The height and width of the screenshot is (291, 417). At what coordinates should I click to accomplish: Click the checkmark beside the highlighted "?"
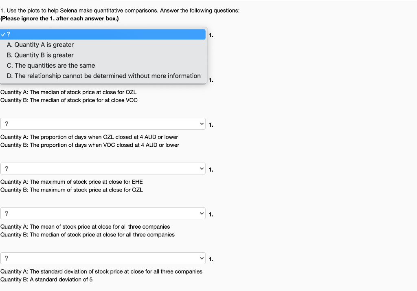pyautogui.click(x=3, y=34)
